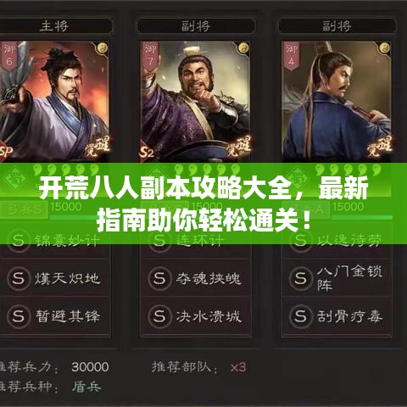Image resolution: width=407 pixels, height=407 pixels.
Task: Click yin-yang icon on middle general card
Action: 243,48
